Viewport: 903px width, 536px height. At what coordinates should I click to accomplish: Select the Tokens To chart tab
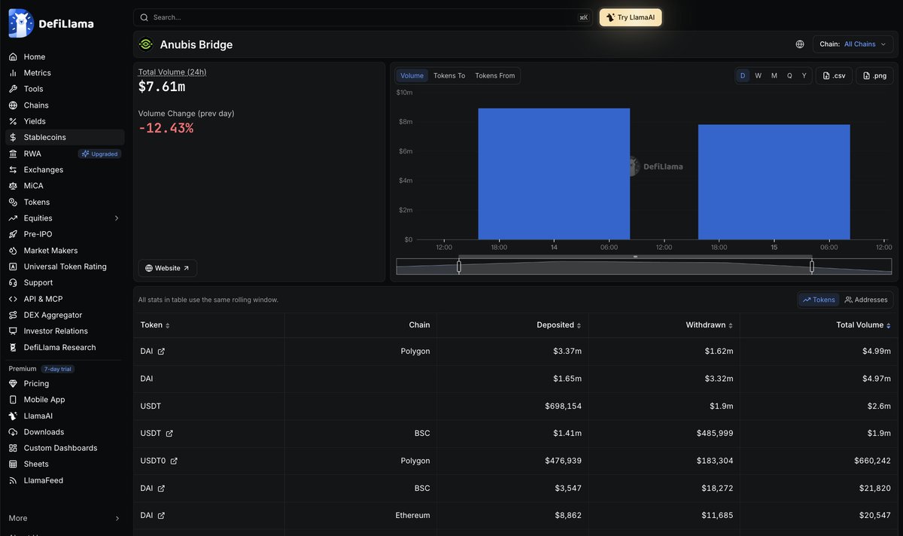pyautogui.click(x=449, y=75)
